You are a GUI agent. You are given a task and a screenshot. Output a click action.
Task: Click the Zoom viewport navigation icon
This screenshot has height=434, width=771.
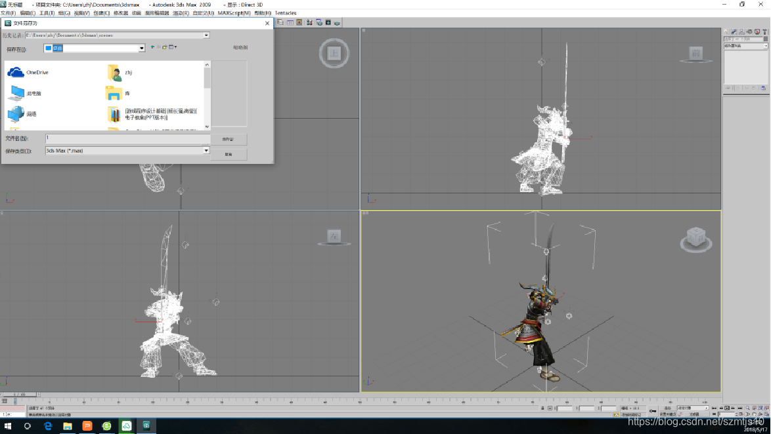(748, 408)
